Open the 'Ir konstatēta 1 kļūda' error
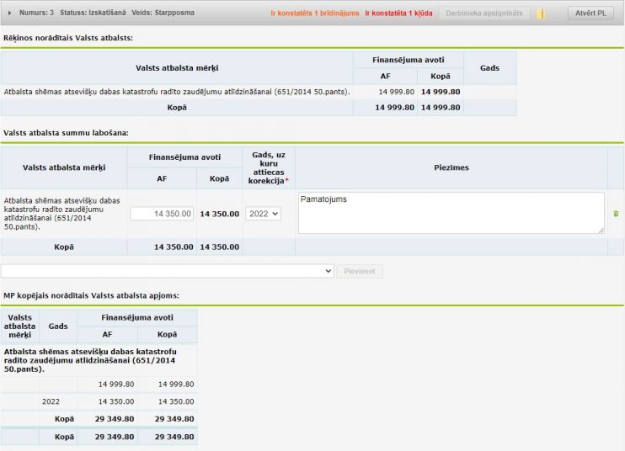625x451 pixels. [398, 13]
